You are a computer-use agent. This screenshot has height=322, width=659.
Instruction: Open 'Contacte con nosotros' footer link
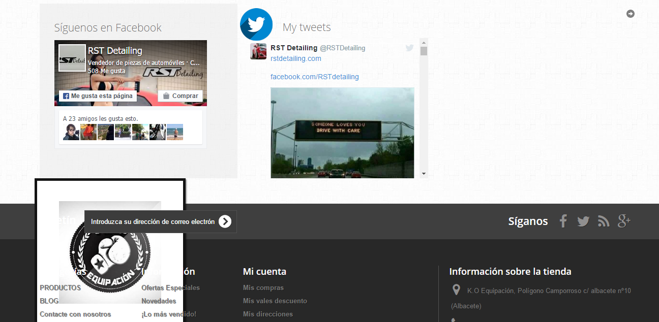75,314
